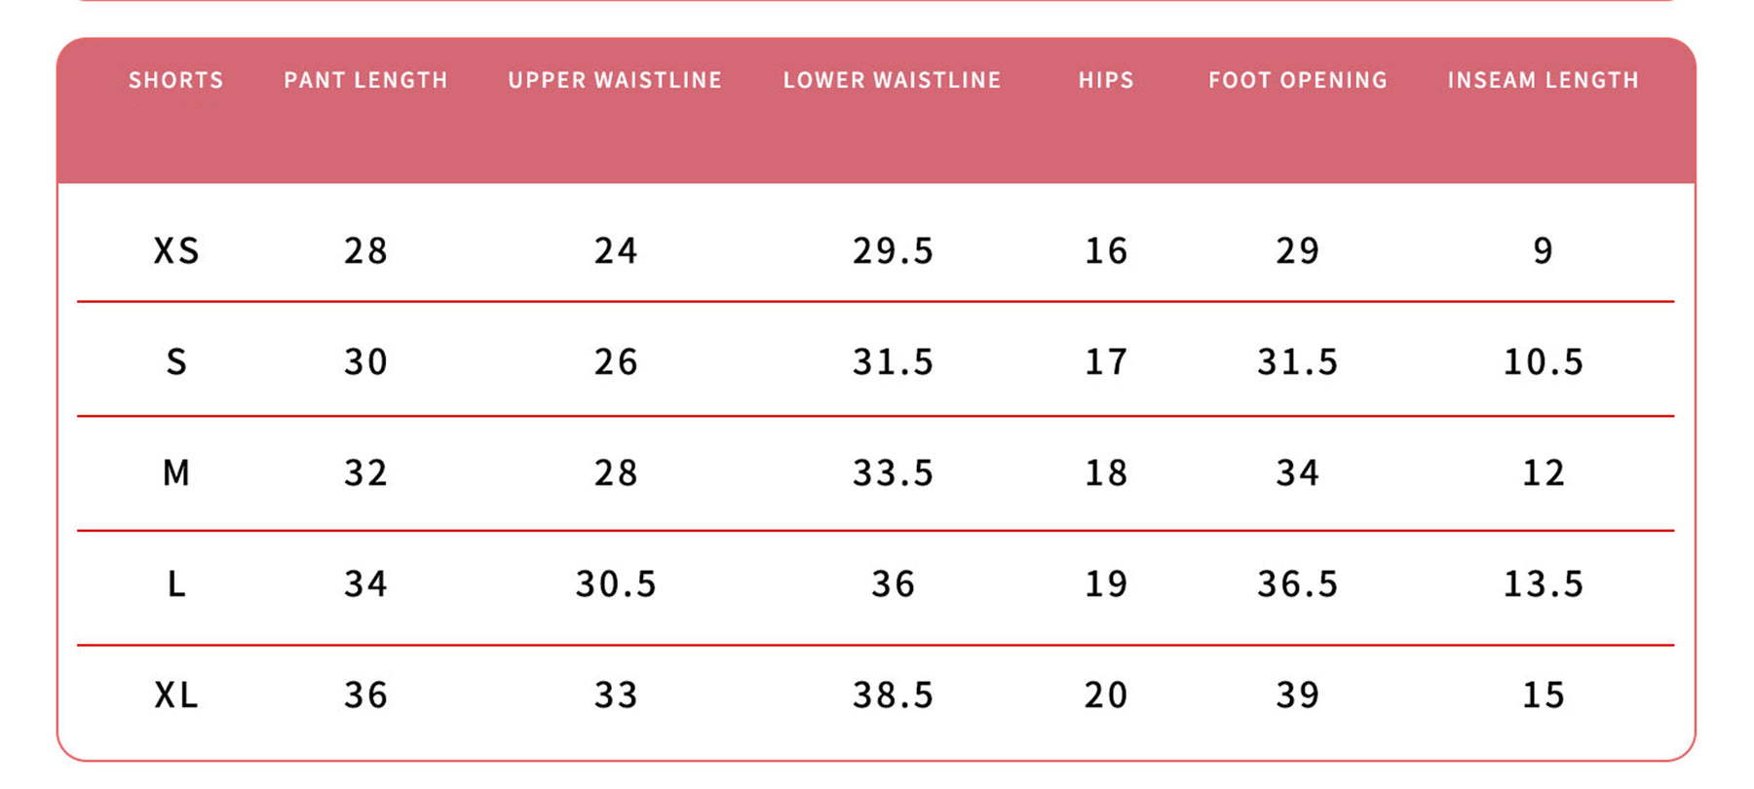Click the L size row label
1754x789 pixels.
176,584
